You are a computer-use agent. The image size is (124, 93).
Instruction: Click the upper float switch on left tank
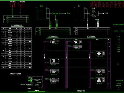click(48, 9)
